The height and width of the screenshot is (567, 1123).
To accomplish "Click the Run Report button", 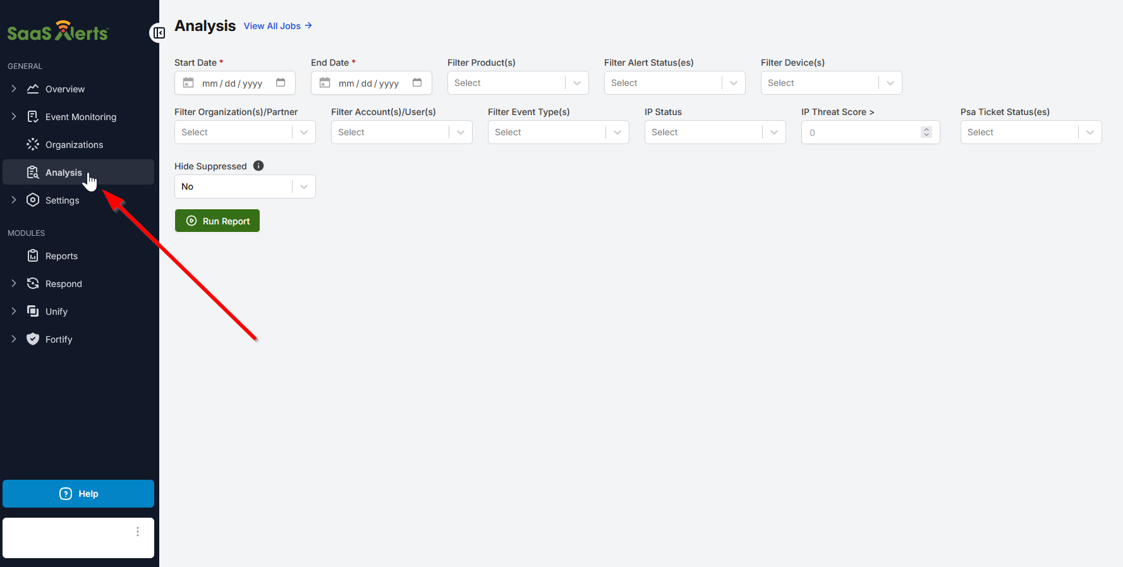I will click(217, 221).
